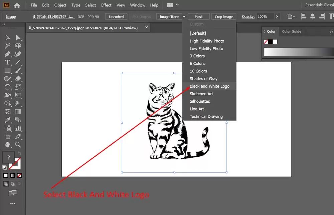Swap fill and stroke colors
This screenshot has height=215, width=334.
[19, 153]
